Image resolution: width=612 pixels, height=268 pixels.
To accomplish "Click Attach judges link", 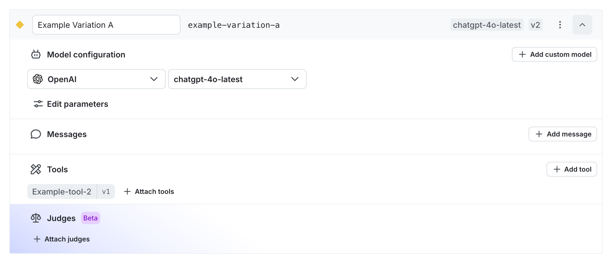I will point(62,239).
